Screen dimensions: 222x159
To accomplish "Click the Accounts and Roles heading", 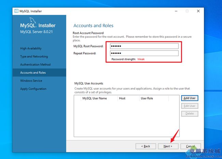I will click(94, 26).
